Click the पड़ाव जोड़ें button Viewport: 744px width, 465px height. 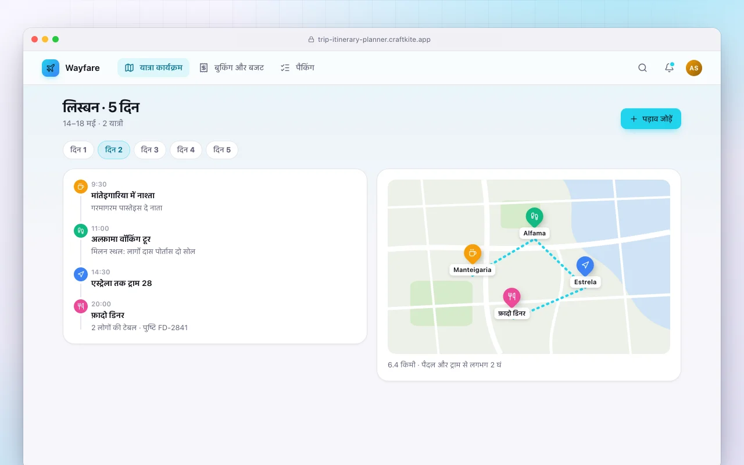pyautogui.click(x=651, y=119)
